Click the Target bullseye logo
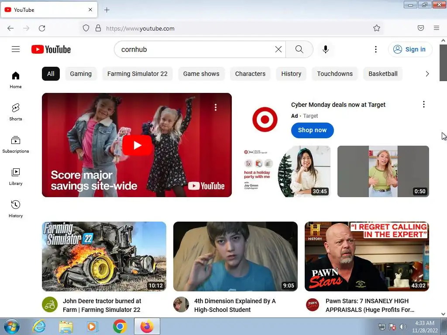Viewport: 447px width, 335px height. tap(265, 120)
